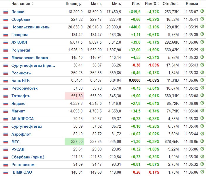Viewport: 206px width, 176px height.
Task: Open the Ростелеком stock link
Action: 23,165
